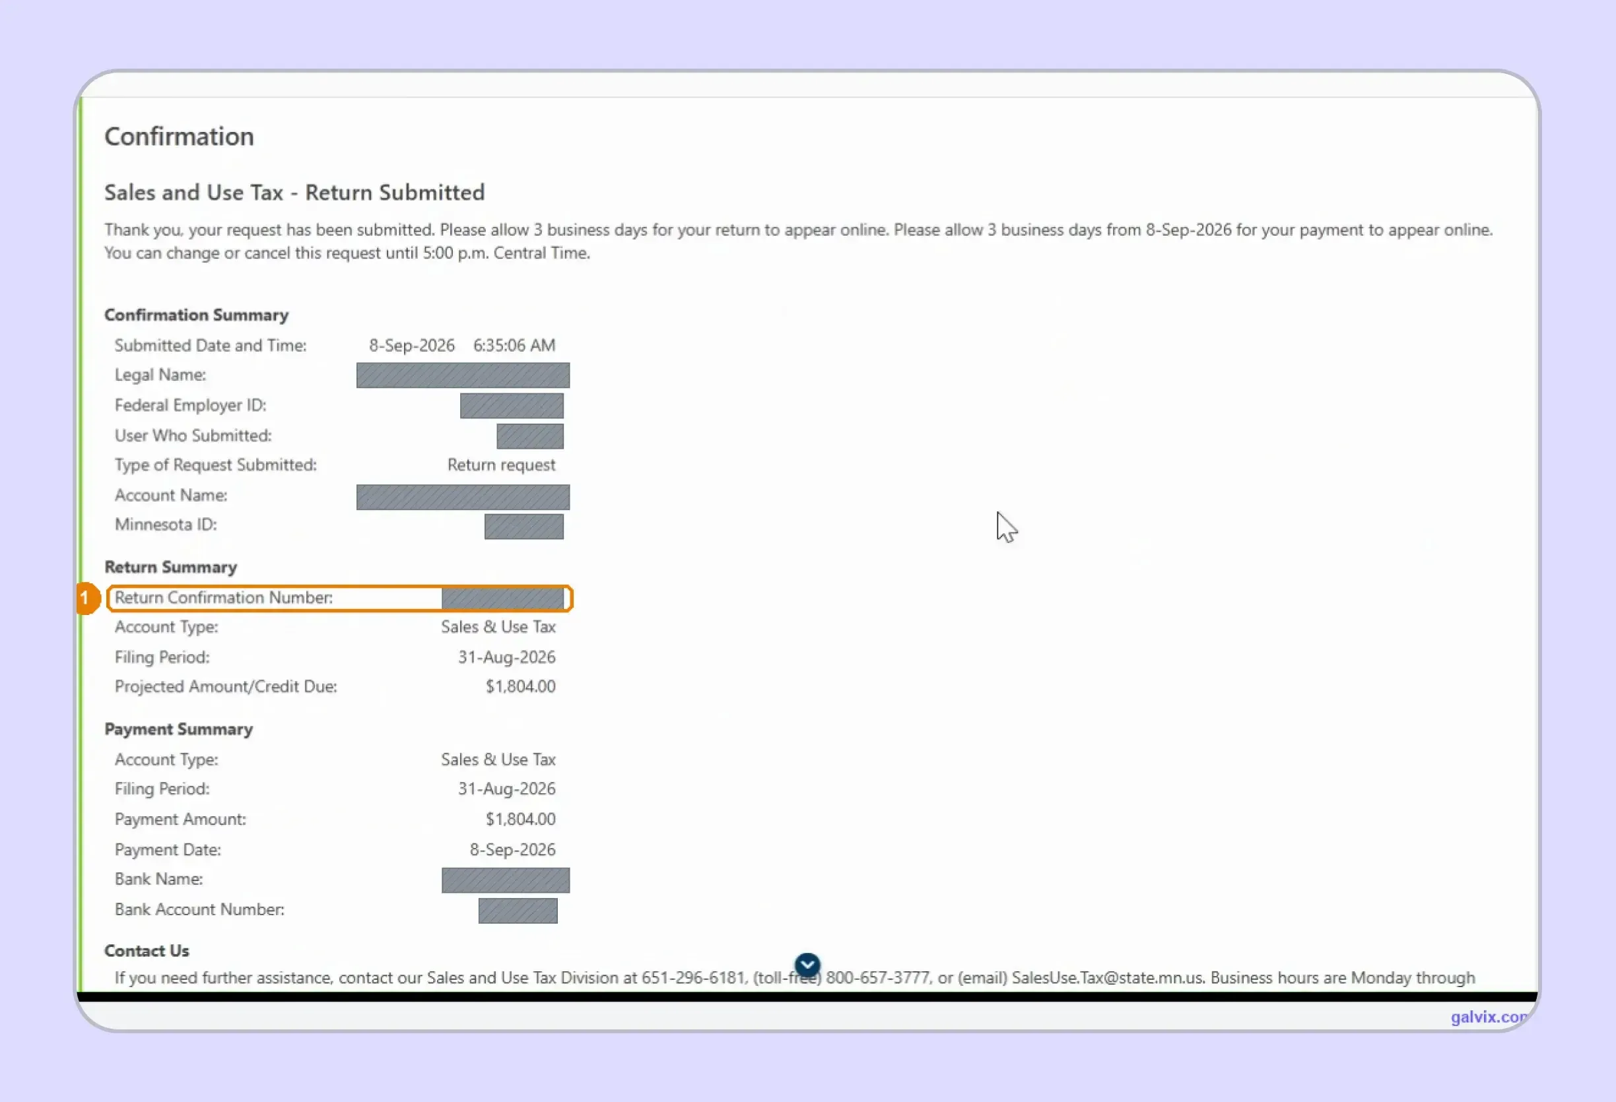Click the galvix.com link
This screenshot has height=1102, width=1616.
click(1489, 1017)
